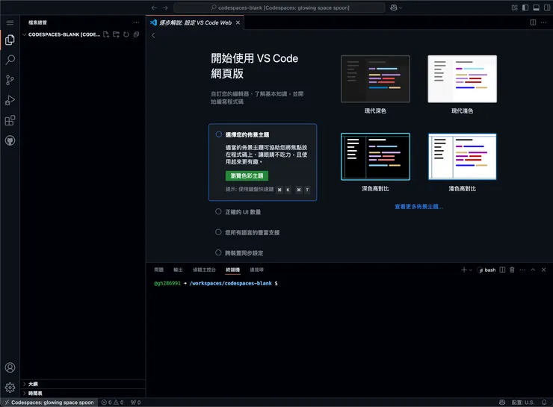
Task: Refresh the Explorer file tree
Action: [126, 34]
